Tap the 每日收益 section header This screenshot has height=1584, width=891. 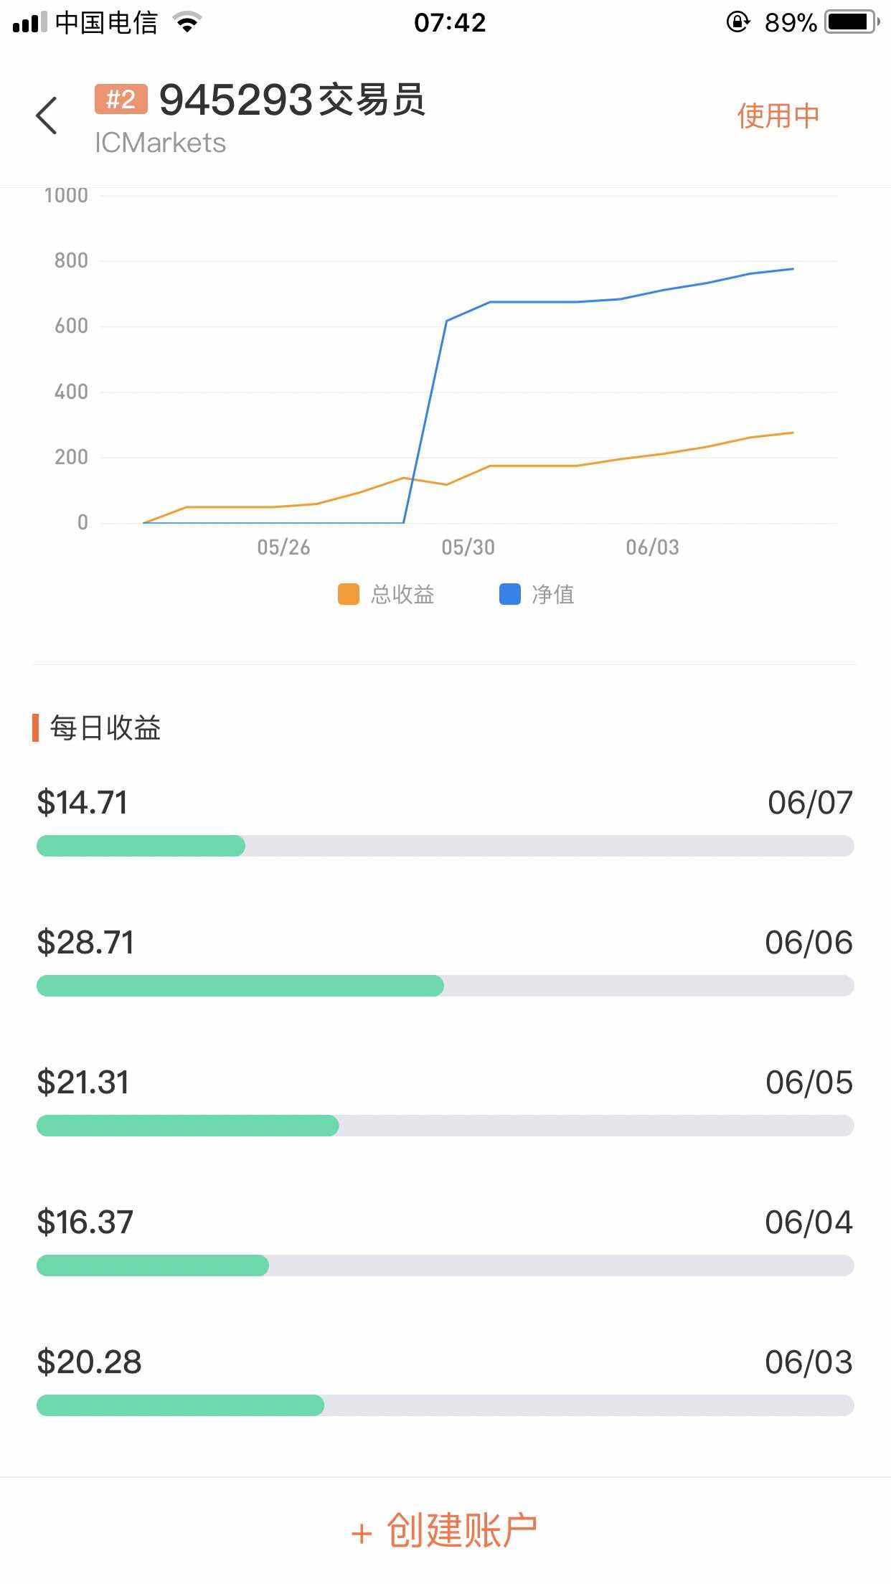point(105,727)
